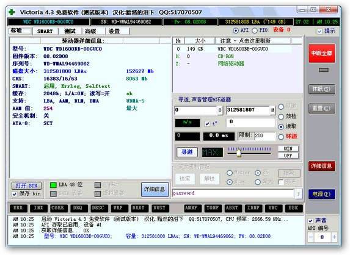The width and height of the screenshot is (350, 255).
Task: Decrease API number with minus button
Action: (311, 237)
